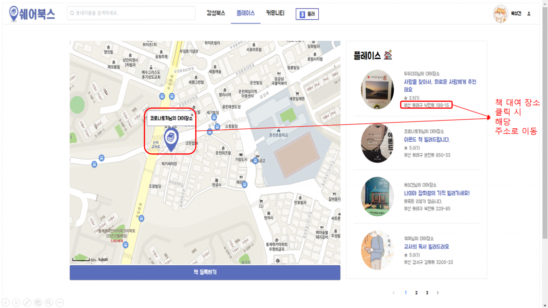Open the slideshow more options icon
The width and height of the screenshot is (548, 308).
tap(60, 302)
